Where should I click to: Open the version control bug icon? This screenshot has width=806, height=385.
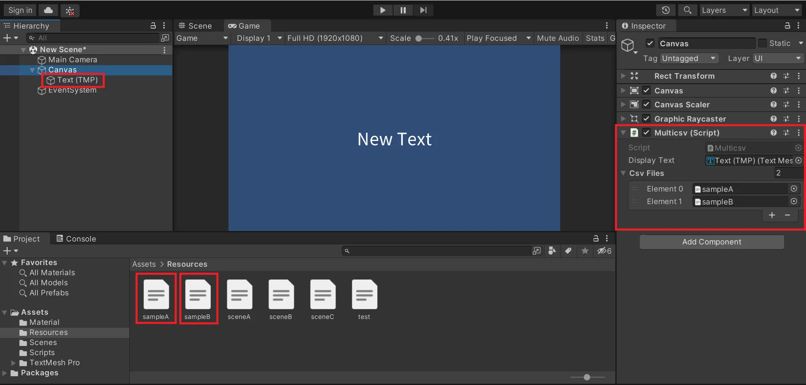coord(70,11)
